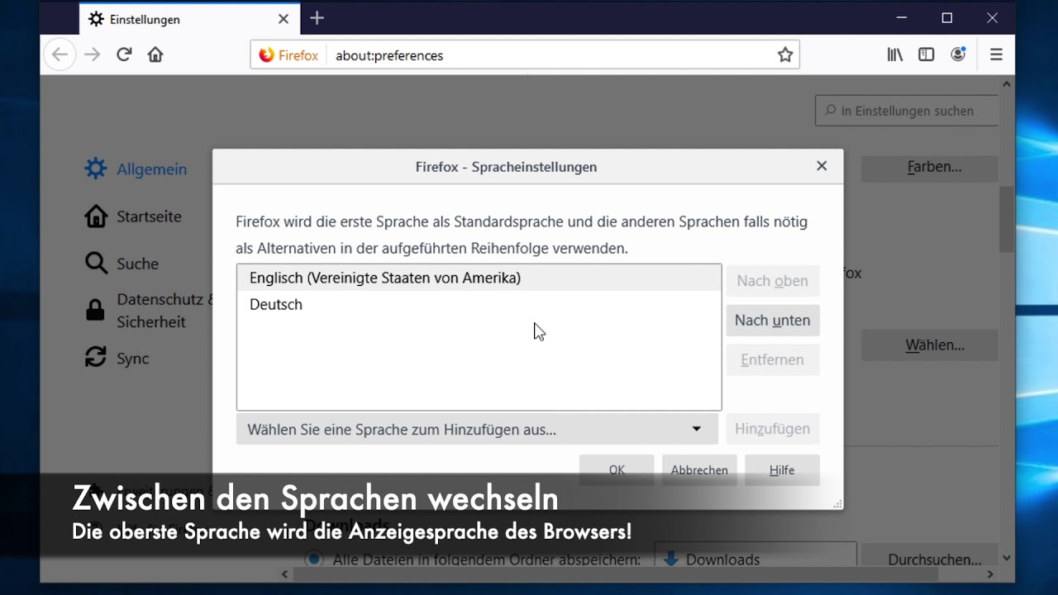The width and height of the screenshot is (1058, 595).
Task: Click the vertical scrollbar up arrow
Action: pyautogui.click(x=1007, y=83)
